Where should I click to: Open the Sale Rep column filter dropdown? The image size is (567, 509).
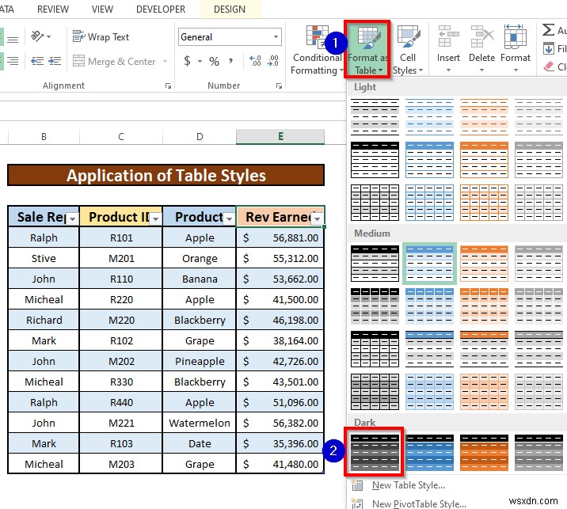[x=73, y=218]
